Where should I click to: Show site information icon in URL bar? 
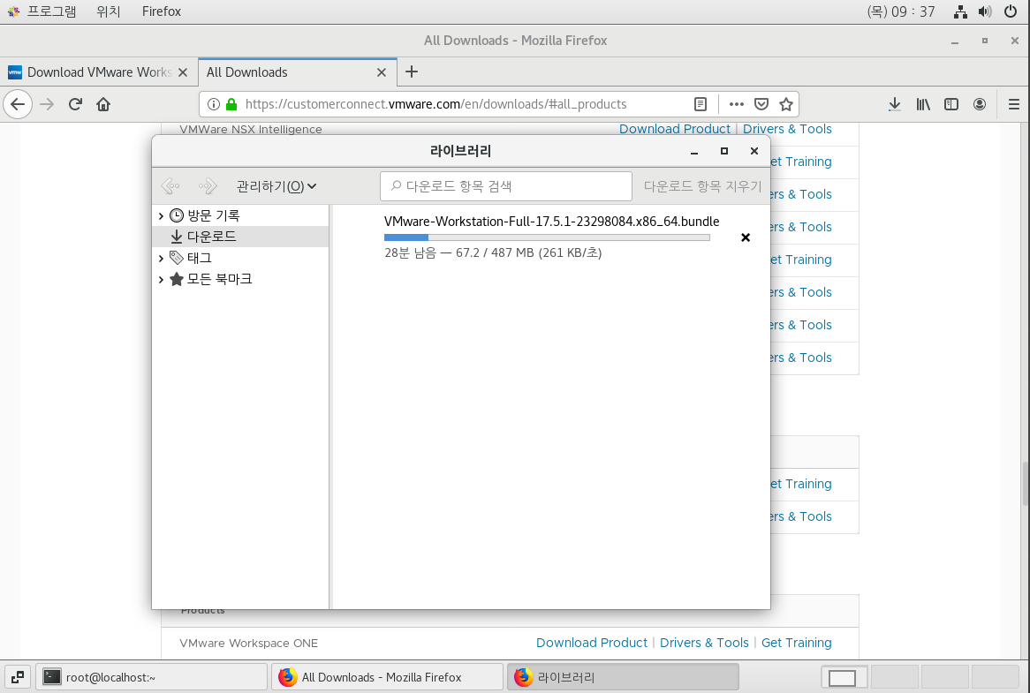(x=214, y=104)
